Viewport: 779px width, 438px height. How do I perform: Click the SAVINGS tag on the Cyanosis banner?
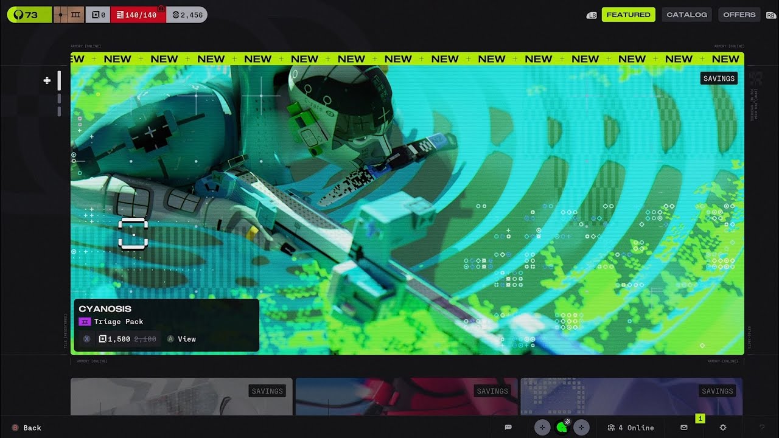click(719, 78)
